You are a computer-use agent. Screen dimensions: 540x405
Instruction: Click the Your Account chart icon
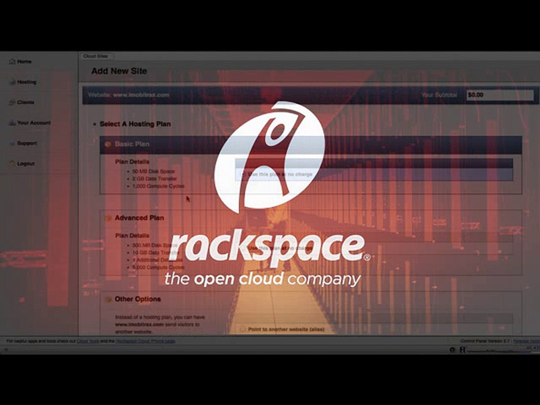click(x=12, y=123)
